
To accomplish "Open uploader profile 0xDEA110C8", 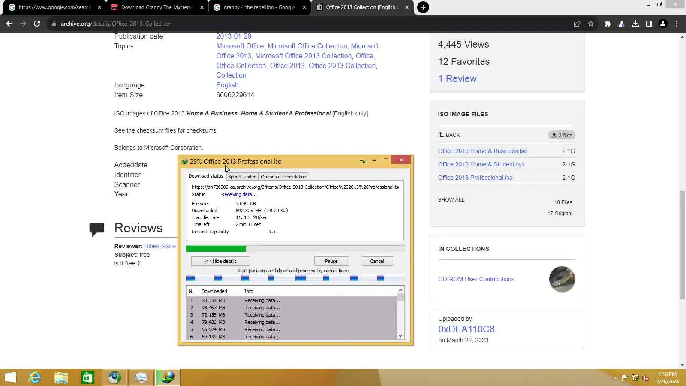I will [466, 329].
